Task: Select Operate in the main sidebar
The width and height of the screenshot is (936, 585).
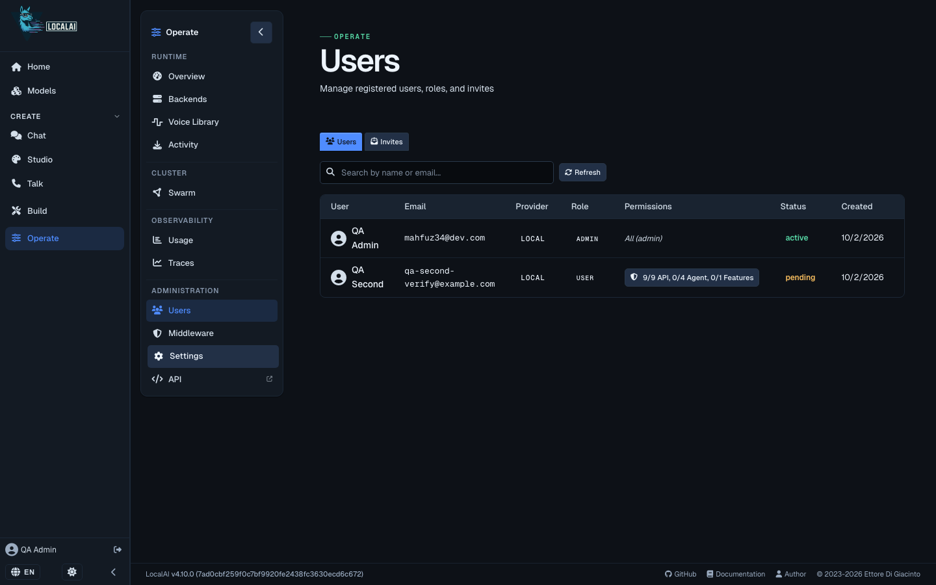Action: tap(64, 239)
